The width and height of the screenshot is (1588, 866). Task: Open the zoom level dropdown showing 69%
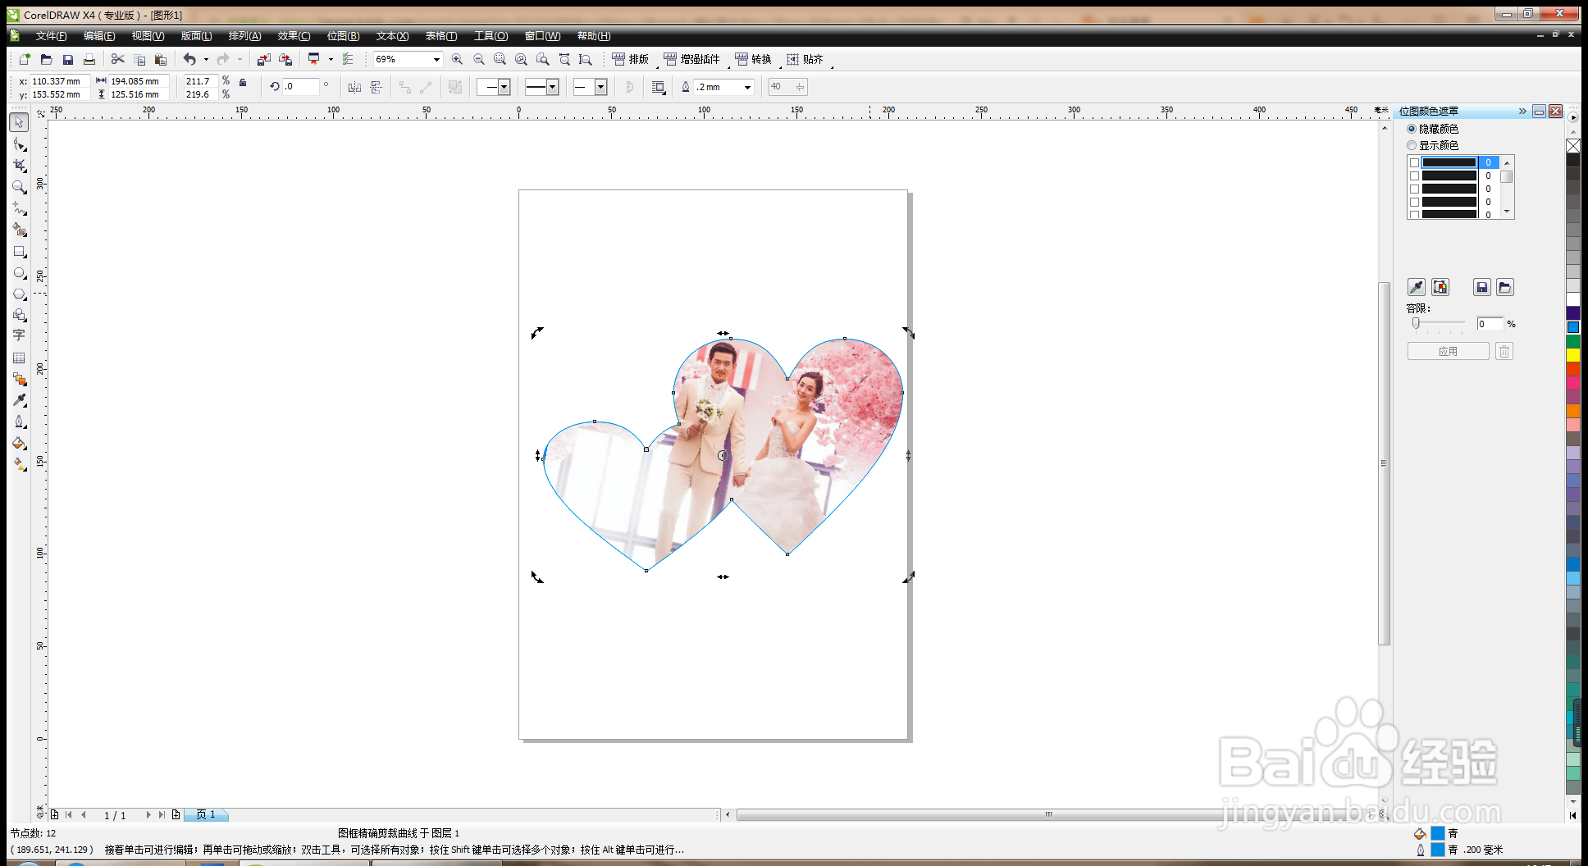[x=436, y=59]
